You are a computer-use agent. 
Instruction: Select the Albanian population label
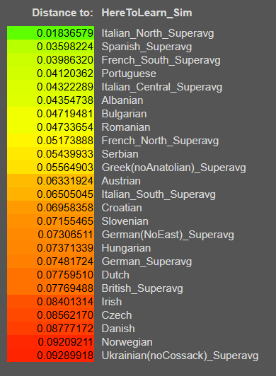(x=122, y=100)
